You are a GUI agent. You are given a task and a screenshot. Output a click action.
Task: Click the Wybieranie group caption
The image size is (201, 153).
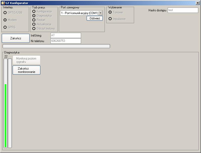click(x=115, y=7)
